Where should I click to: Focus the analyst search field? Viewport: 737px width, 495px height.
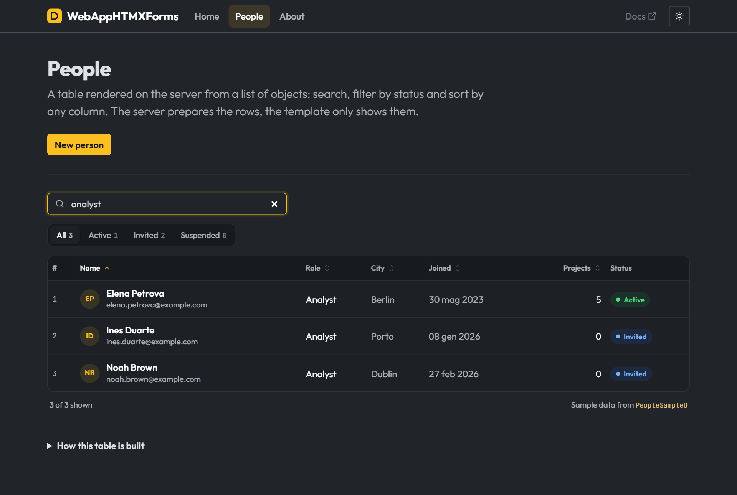point(167,204)
